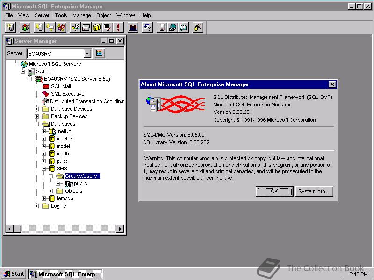
Task: Expand the public group node
Action: (x=58, y=183)
